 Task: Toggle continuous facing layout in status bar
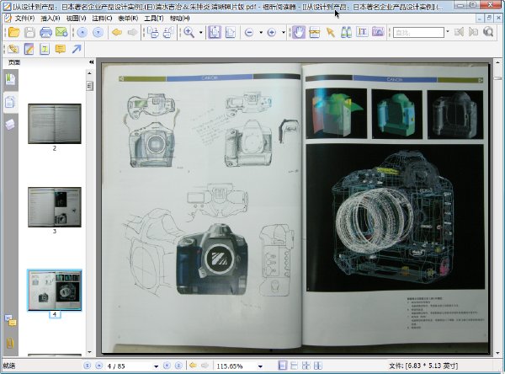point(318,366)
